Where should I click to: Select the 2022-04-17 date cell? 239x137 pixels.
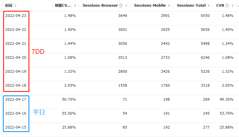[x=16, y=99]
